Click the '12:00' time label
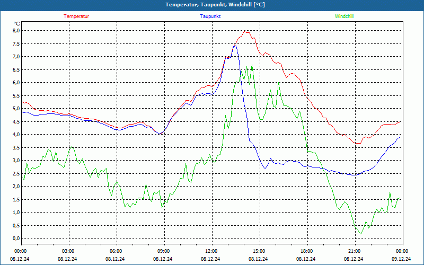The width and height of the screenshot is (424, 265). [x=212, y=251]
